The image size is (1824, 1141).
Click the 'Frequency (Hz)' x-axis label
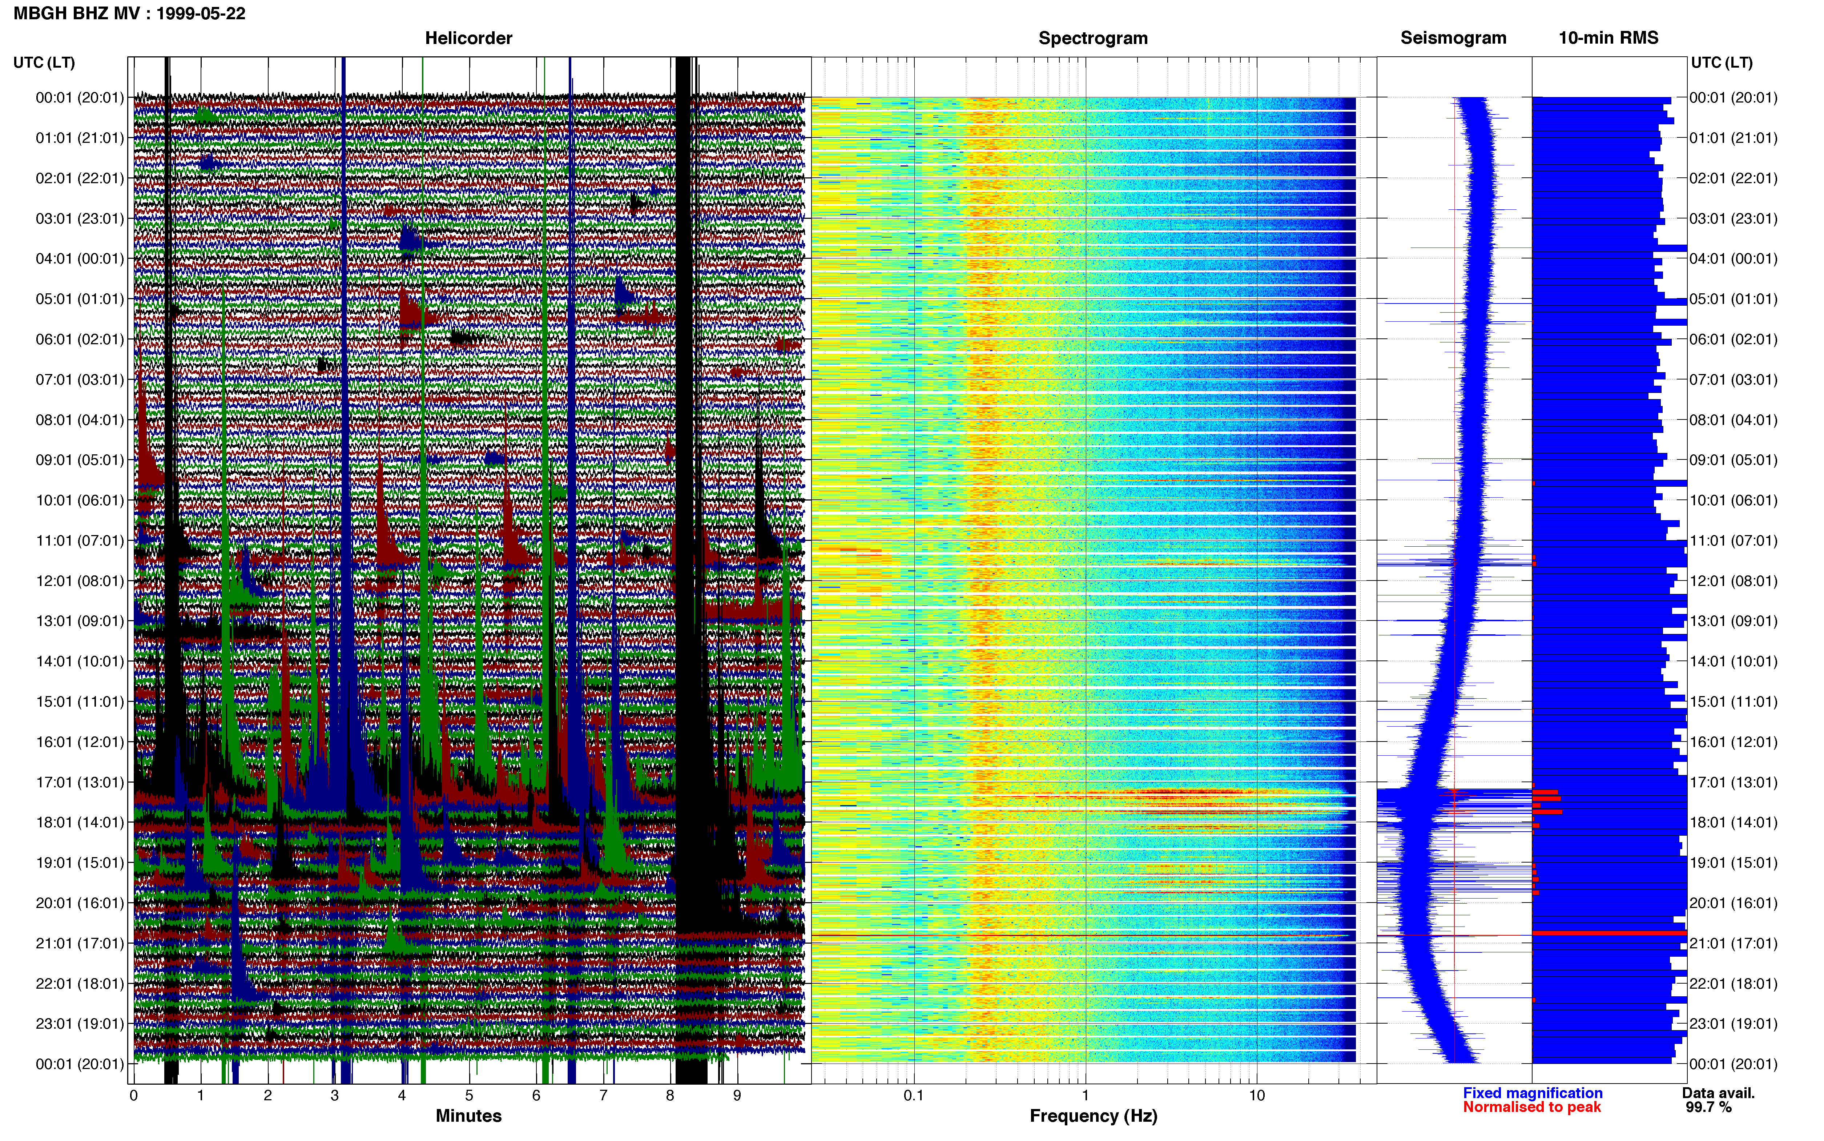coord(1093,1116)
